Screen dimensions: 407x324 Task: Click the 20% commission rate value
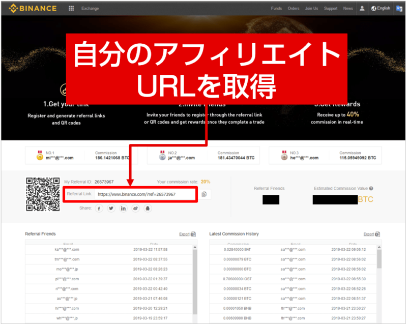(206, 182)
